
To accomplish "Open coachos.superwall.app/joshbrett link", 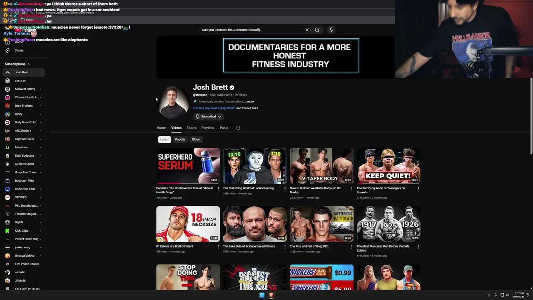I will point(214,108).
